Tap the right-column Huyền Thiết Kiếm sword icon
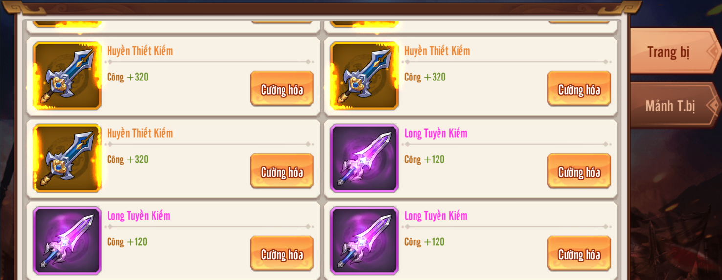The width and height of the screenshot is (722, 280). click(x=365, y=76)
